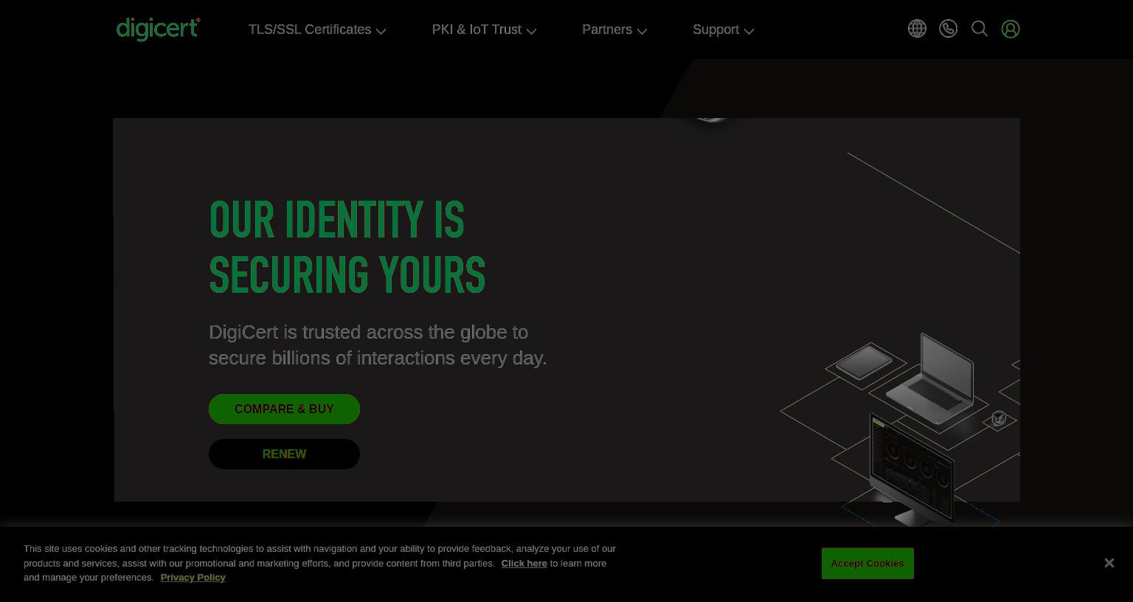The height and width of the screenshot is (602, 1133).
Task: Select the COMPARE & BUY button
Action: 284,409
